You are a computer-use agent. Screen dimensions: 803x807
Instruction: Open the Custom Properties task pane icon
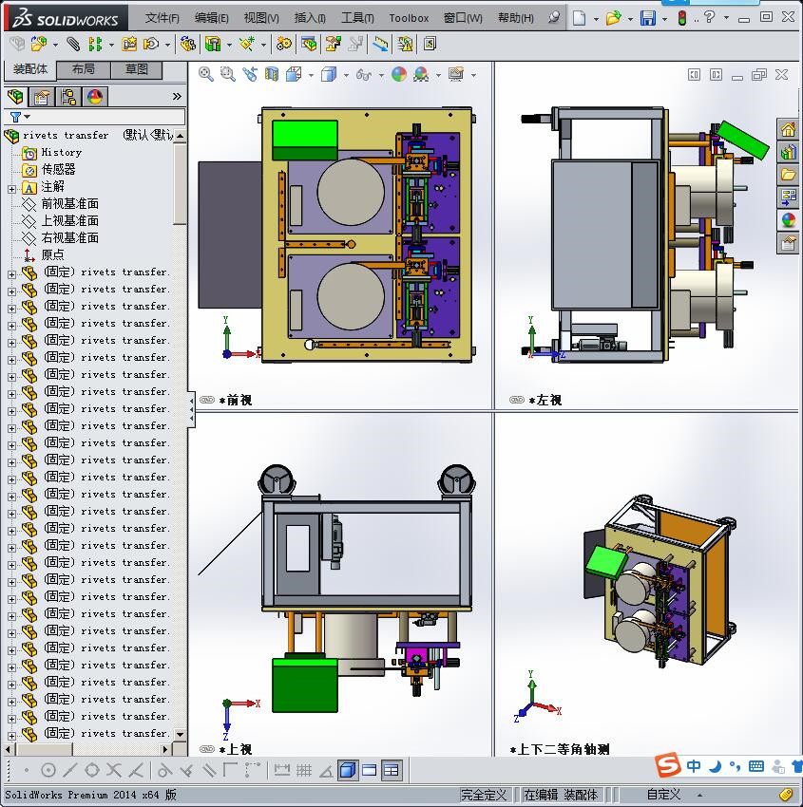[788, 242]
